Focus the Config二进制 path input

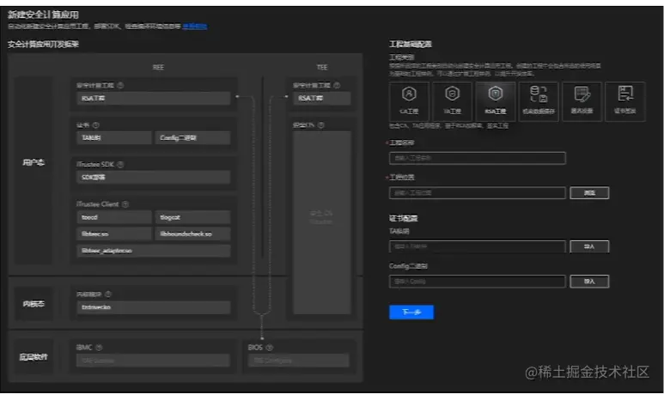click(x=478, y=282)
